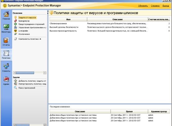This screenshot has width=172, height=126.
Task: Sort policies by Имя column header
Action: (x=68, y=19)
